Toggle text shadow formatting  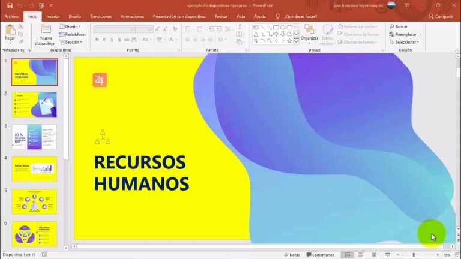(x=119, y=40)
